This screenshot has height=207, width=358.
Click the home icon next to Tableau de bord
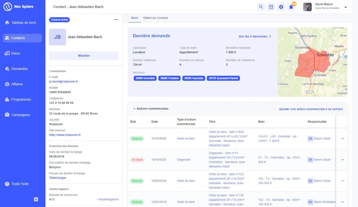tap(7, 22)
